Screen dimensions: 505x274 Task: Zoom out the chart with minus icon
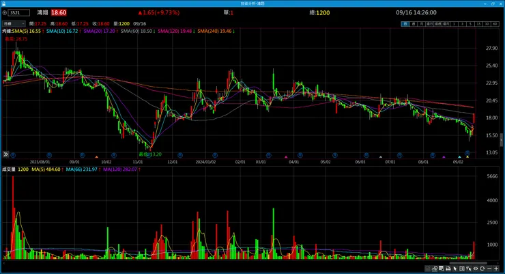(x=489, y=269)
